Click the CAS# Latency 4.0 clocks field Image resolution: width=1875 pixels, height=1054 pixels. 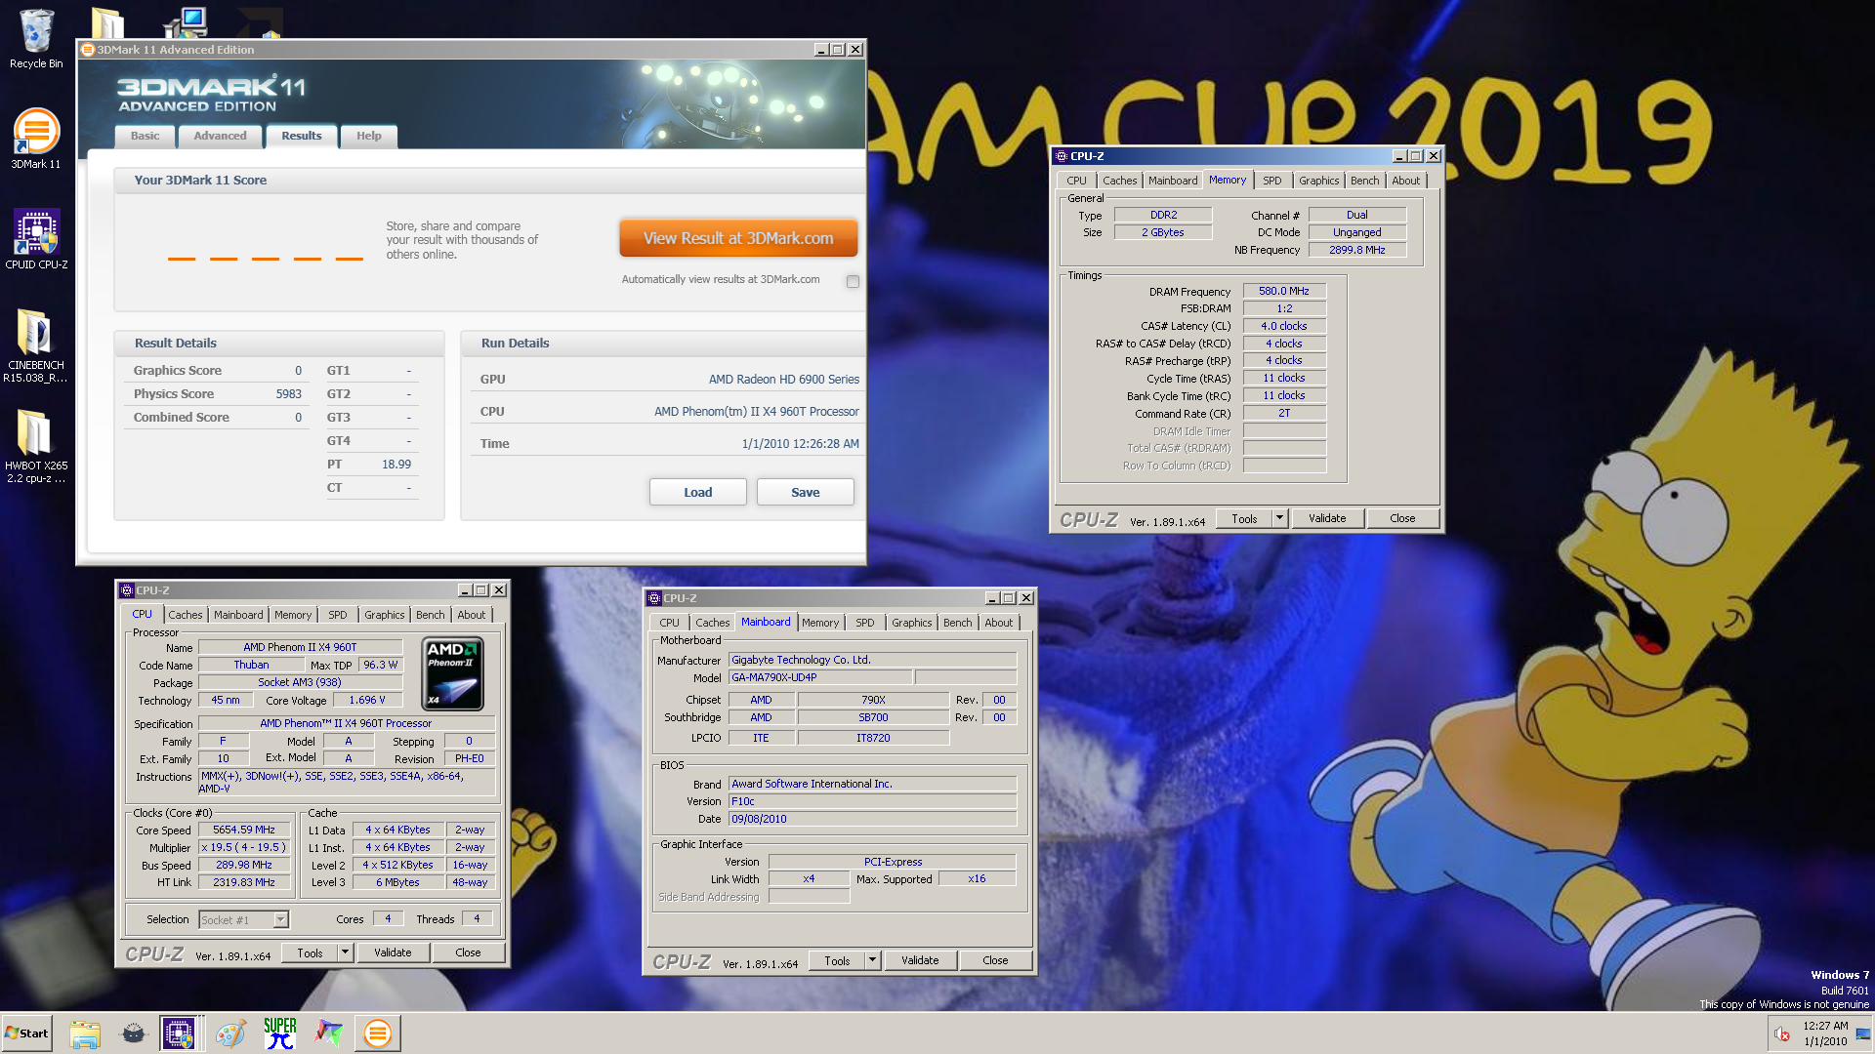click(1284, 326)
